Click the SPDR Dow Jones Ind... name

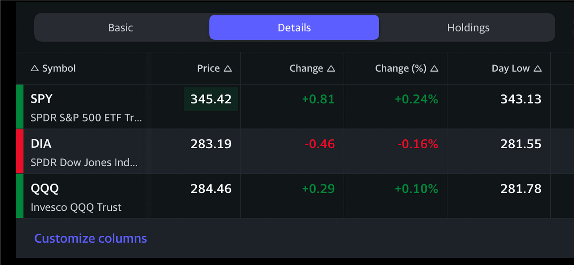(x=84, y=162)
